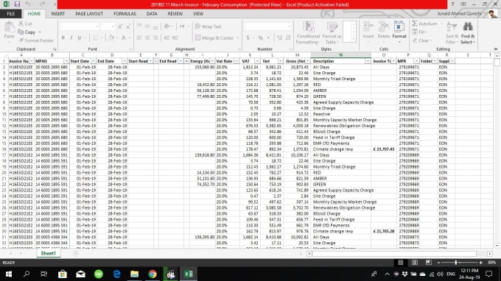Toggle Bold formatting button
The width and height of the screenshot is (501, 281).
click(63, 38)
